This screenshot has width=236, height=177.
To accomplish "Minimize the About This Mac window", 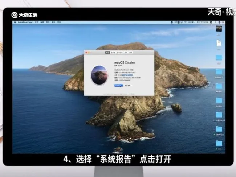I will pyautogui.click(x=89, y=52).
